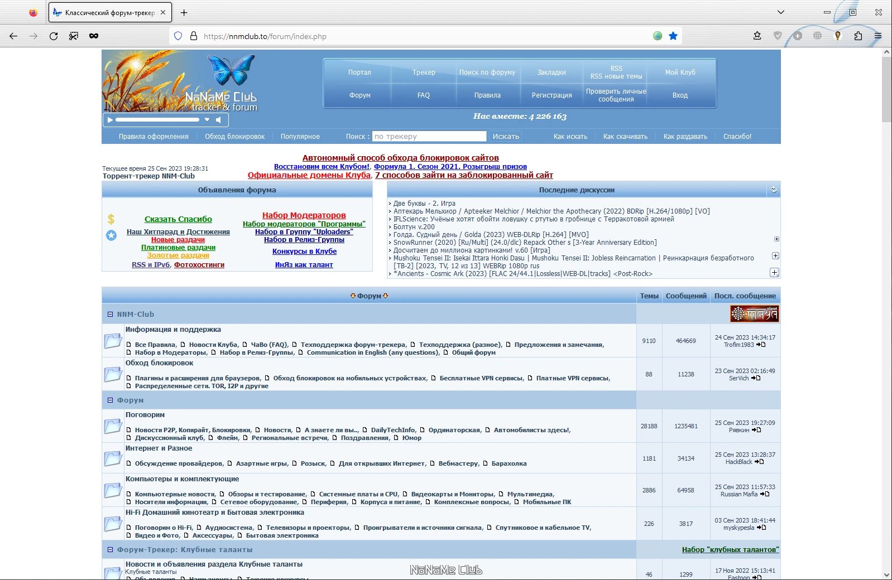
Task: Refresh the Последние дискуссии panel icon
Action: 774,190
